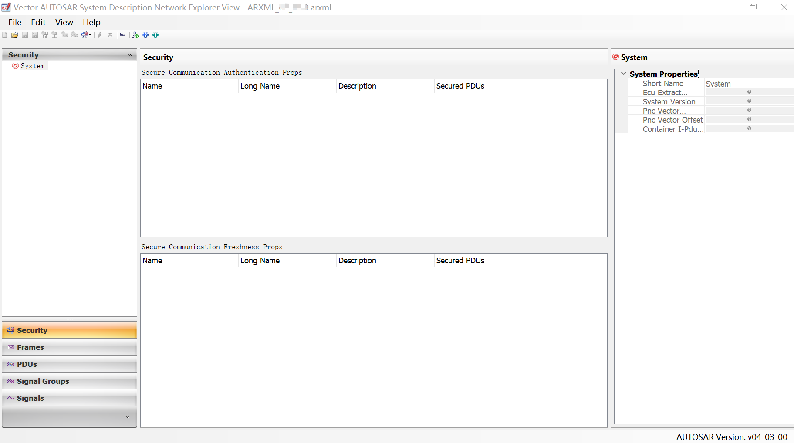
Task: Click the grey X delete toolbar icon
Action: (110, 35)
